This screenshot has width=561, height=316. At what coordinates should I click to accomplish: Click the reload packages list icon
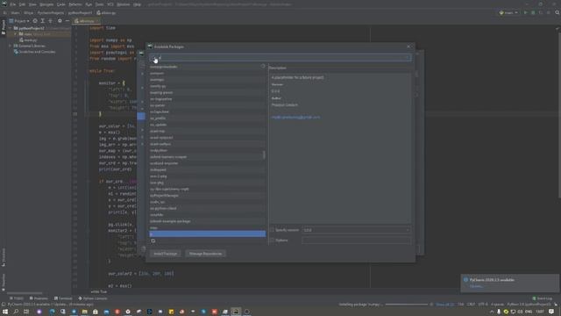coord(153,241)
